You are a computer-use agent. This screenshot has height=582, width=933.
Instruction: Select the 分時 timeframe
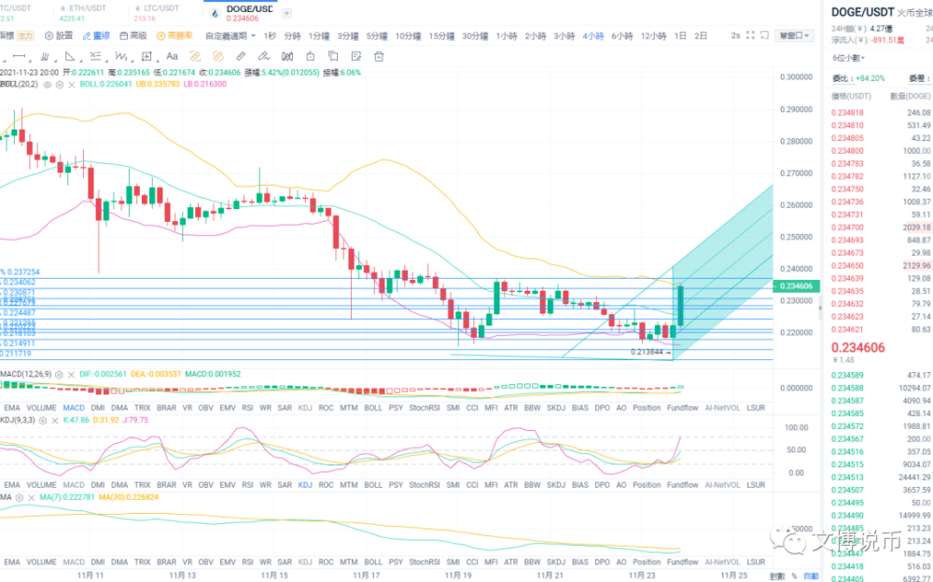tap(292, 35)
